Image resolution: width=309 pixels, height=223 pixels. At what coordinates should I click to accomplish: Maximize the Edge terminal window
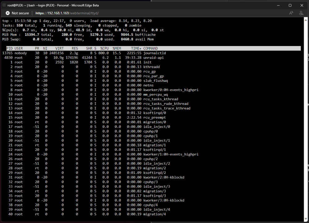coord(290,5)
